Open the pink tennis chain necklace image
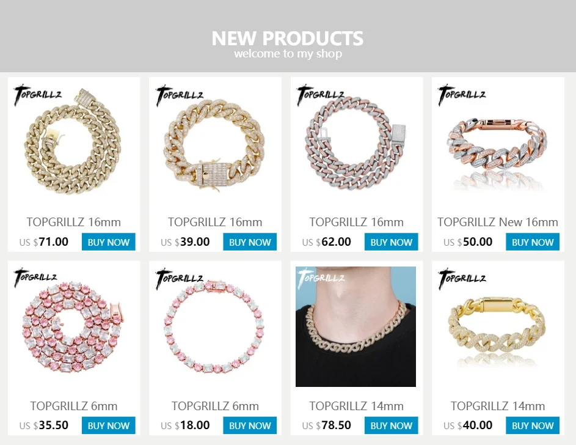The height and width of the screenshot is (445, 576). tap(73, 326)
